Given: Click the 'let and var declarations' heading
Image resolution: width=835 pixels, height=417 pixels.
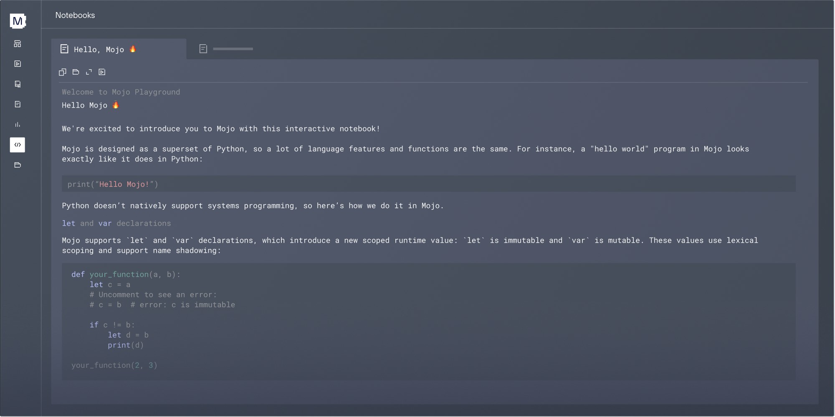Looking at the screenshot, I should point(116,224).
